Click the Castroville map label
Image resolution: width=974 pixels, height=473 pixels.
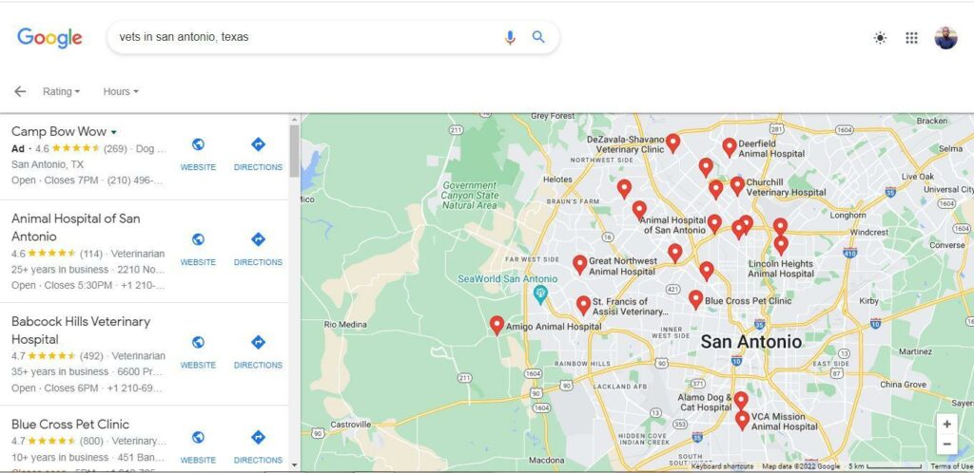point(350,425)
